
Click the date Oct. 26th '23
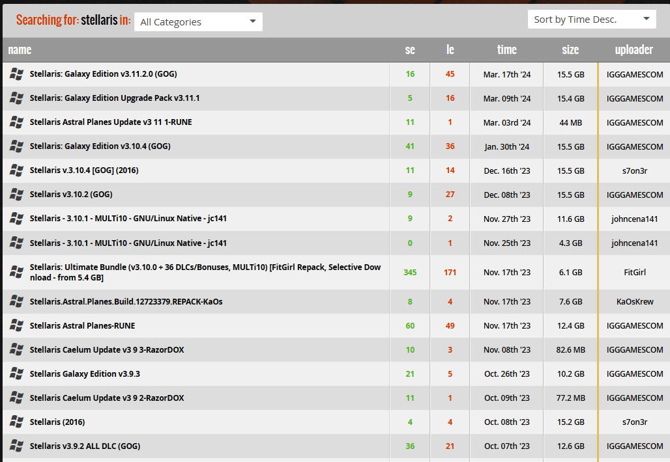(507, 374)
